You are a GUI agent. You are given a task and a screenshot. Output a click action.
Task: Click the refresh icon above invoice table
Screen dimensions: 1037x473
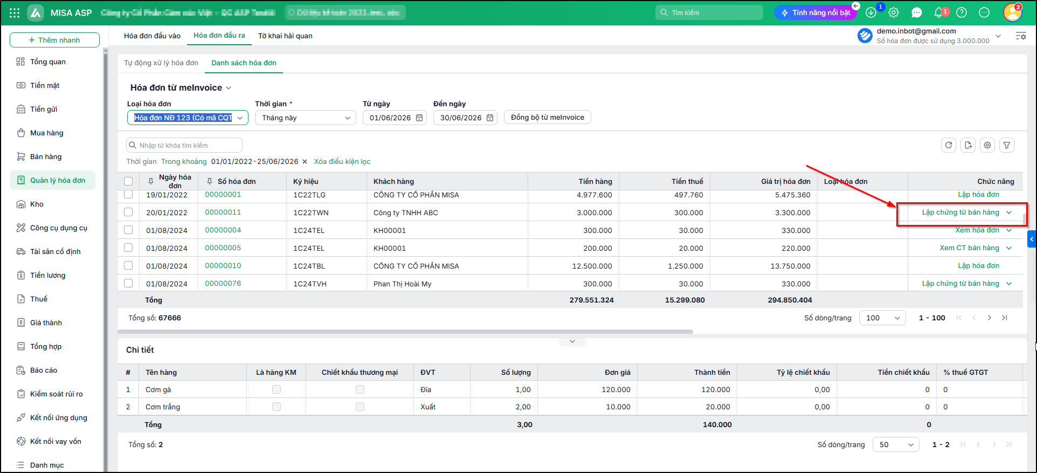point(949,145)
